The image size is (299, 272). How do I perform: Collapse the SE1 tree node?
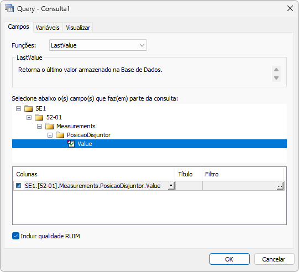pyautogui.click(x=18, y=109)
